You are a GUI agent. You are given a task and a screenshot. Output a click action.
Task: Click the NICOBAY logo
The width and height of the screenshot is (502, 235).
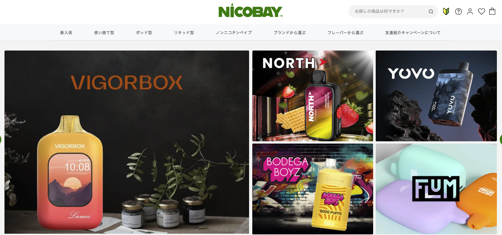[x=251, y=11]
